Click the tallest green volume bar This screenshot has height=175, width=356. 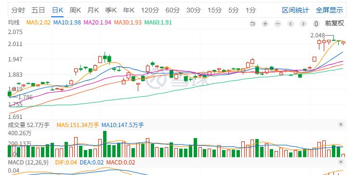click(105, 144)
